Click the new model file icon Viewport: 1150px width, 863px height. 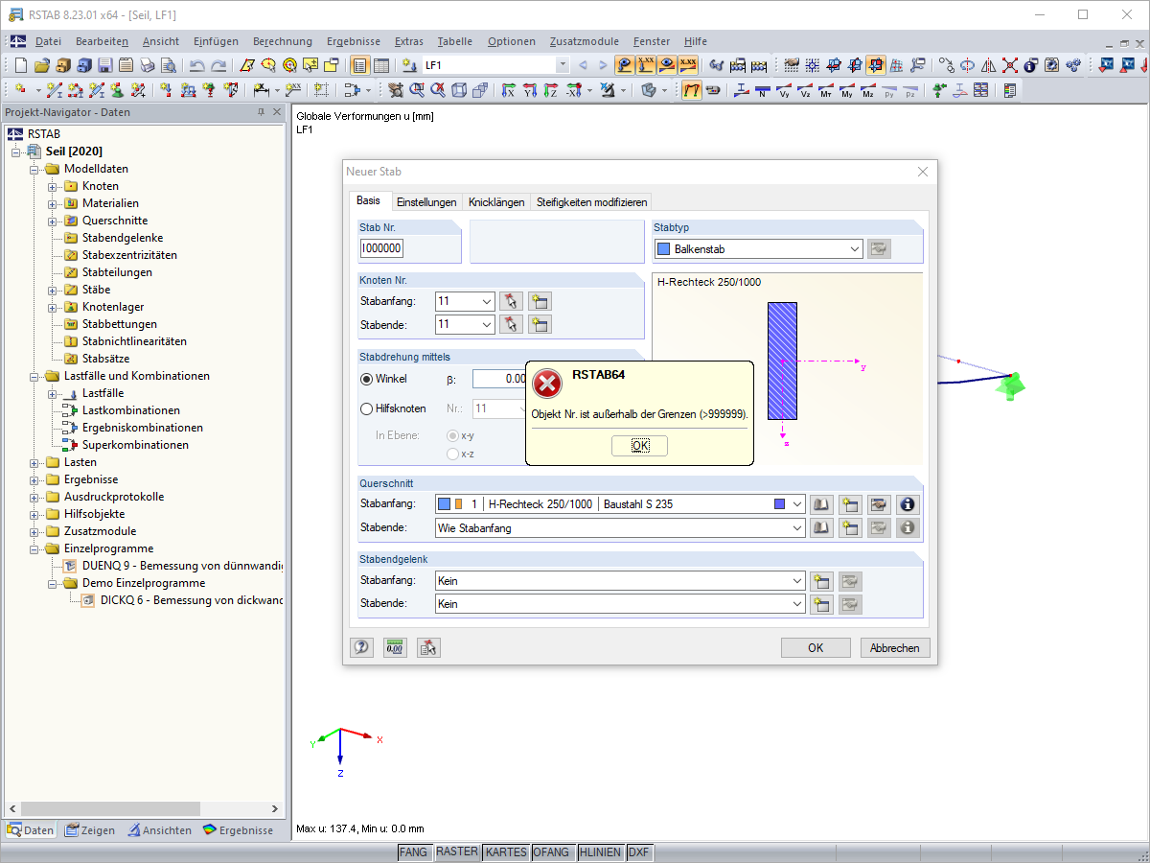click(x=21, y=65)
